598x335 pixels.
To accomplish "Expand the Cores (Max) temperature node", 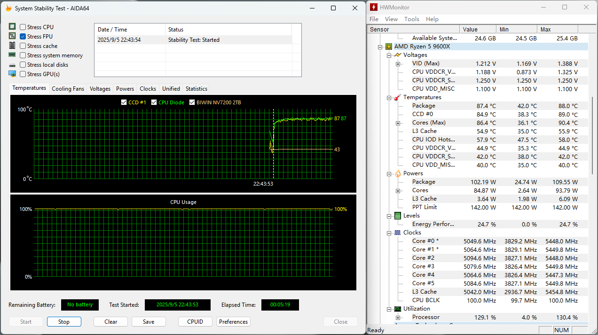I will (398, 123).
